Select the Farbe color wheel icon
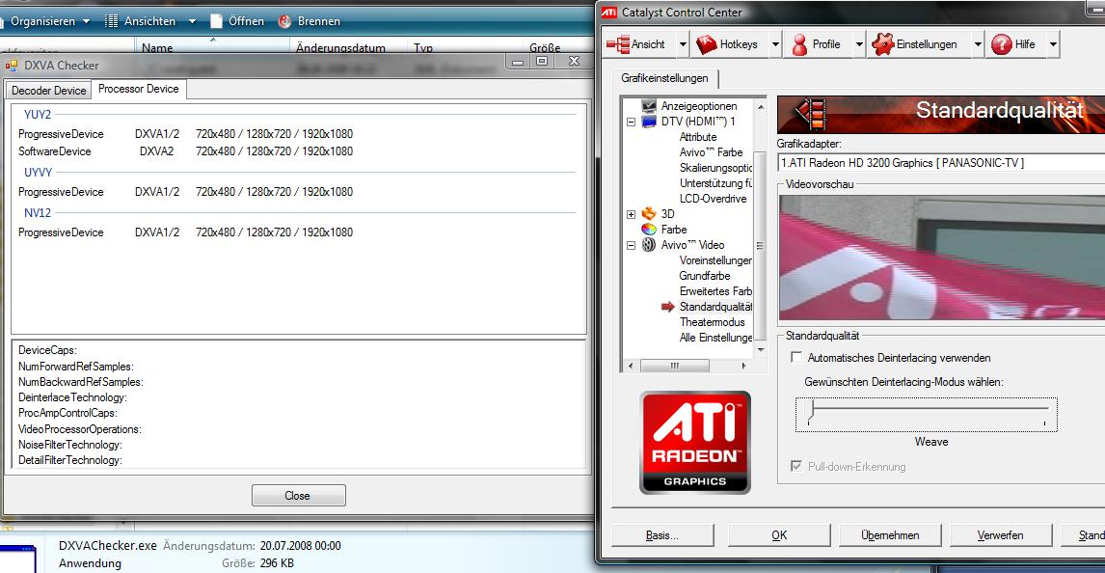1105x573 pixels. pyautogui.click(x=649, y=230)
